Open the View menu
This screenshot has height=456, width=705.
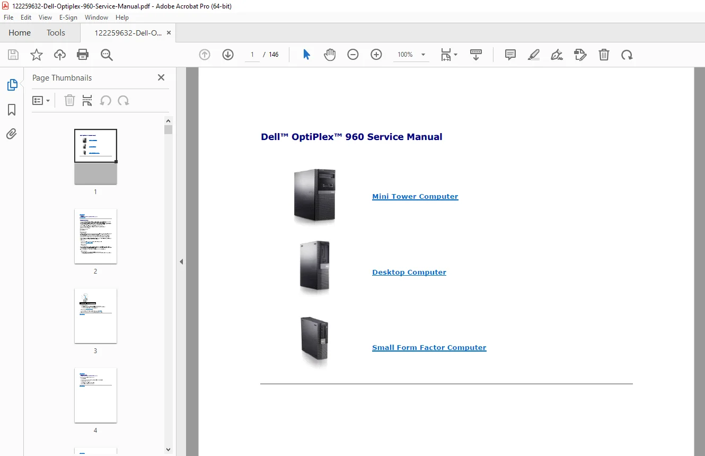coord(46,17)
